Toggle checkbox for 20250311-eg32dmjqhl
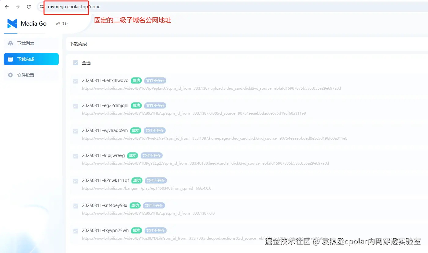 pyautogui.click(x=76, y=106)
